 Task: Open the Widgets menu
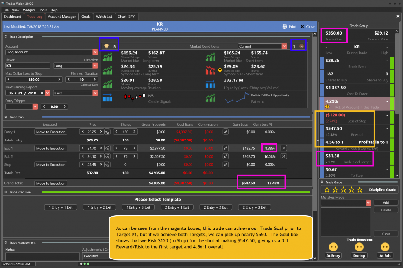(x=29, y=10)
